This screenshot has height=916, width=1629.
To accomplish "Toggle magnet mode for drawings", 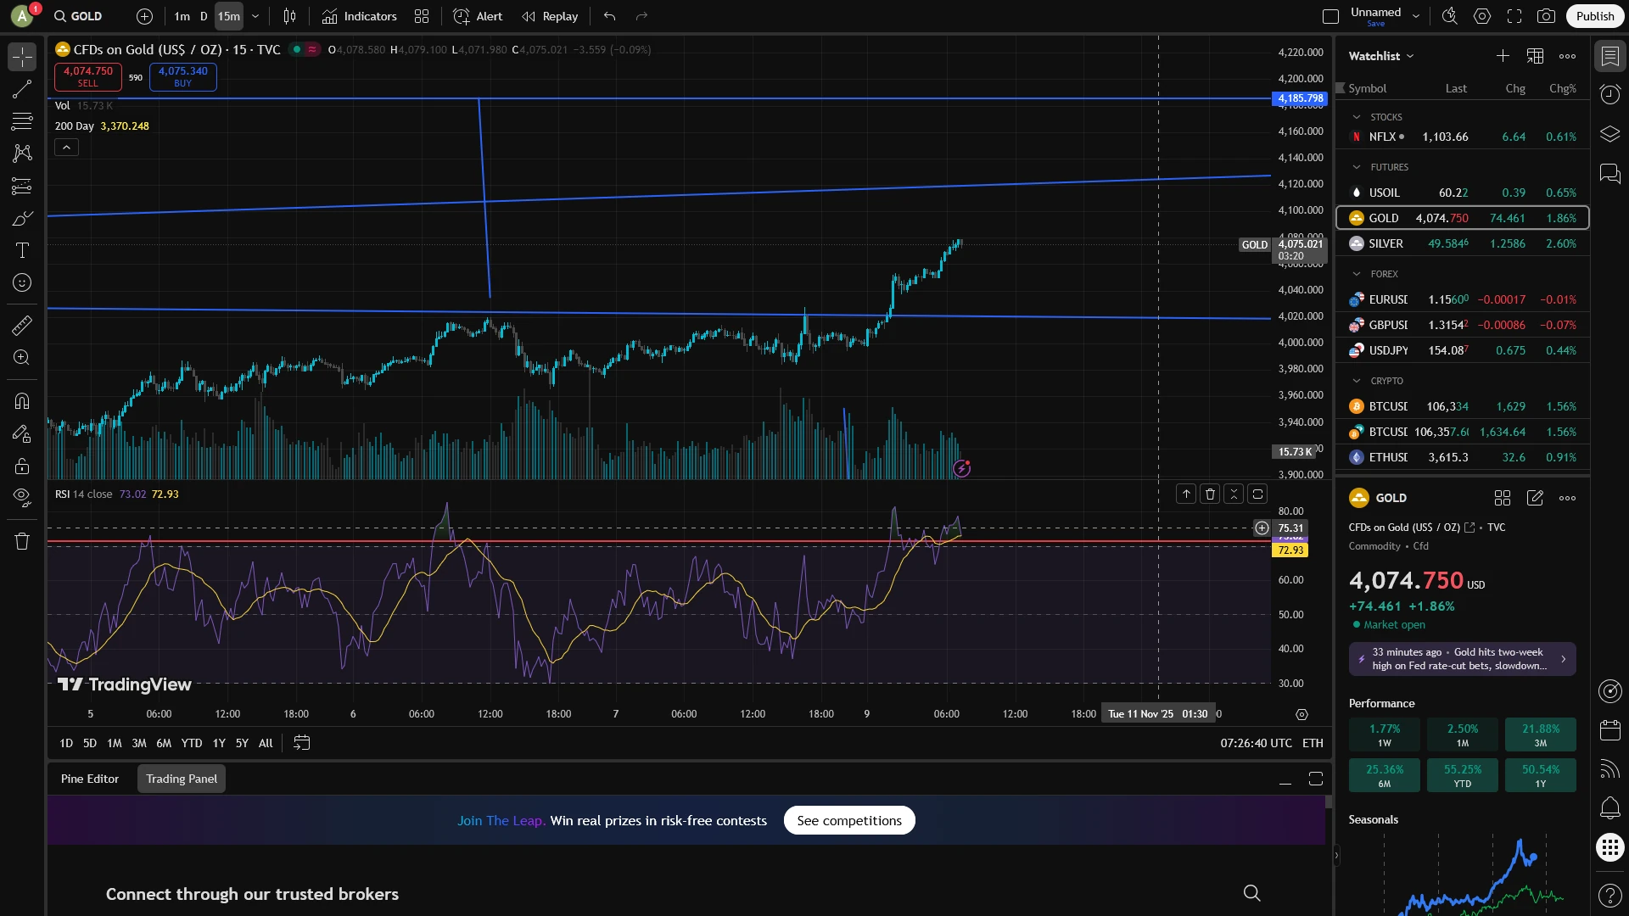I will pos(22,401).
